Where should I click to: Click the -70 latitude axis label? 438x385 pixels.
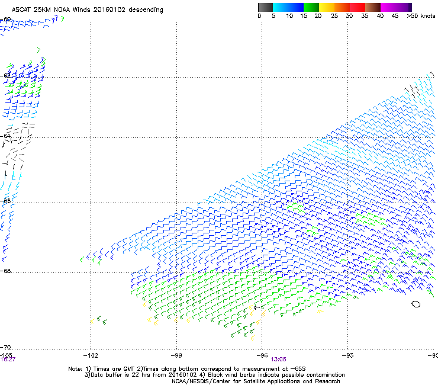(x=5, y=348)
